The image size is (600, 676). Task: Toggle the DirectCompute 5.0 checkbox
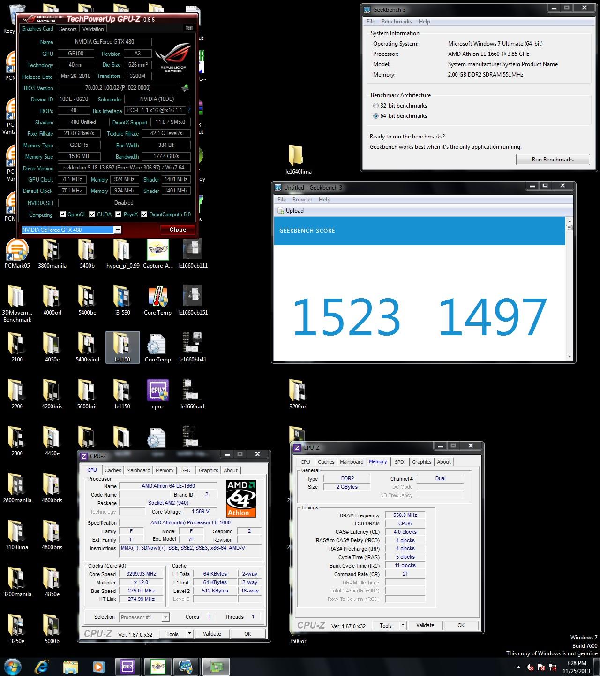click(144, 215)
